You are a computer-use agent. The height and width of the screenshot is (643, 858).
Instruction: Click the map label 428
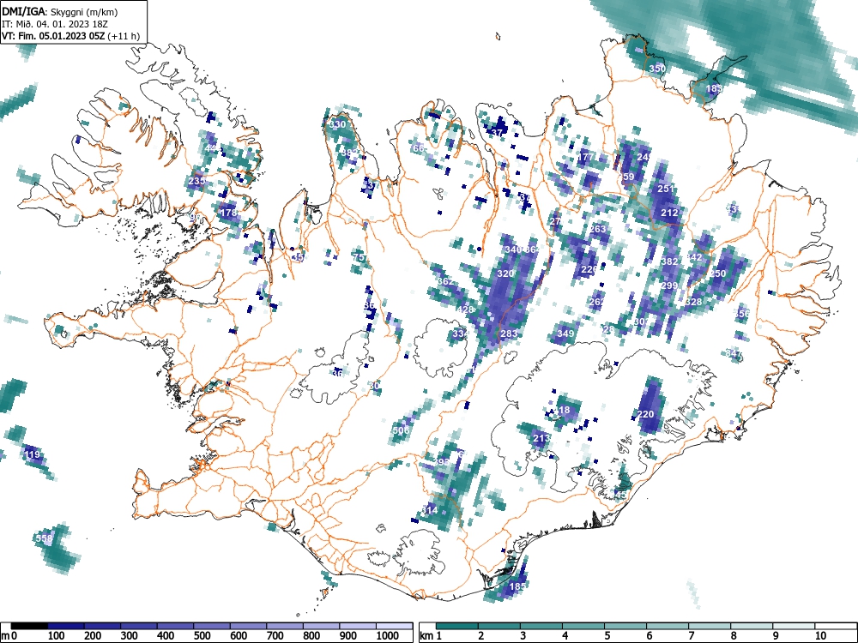(x=465, y=309)
